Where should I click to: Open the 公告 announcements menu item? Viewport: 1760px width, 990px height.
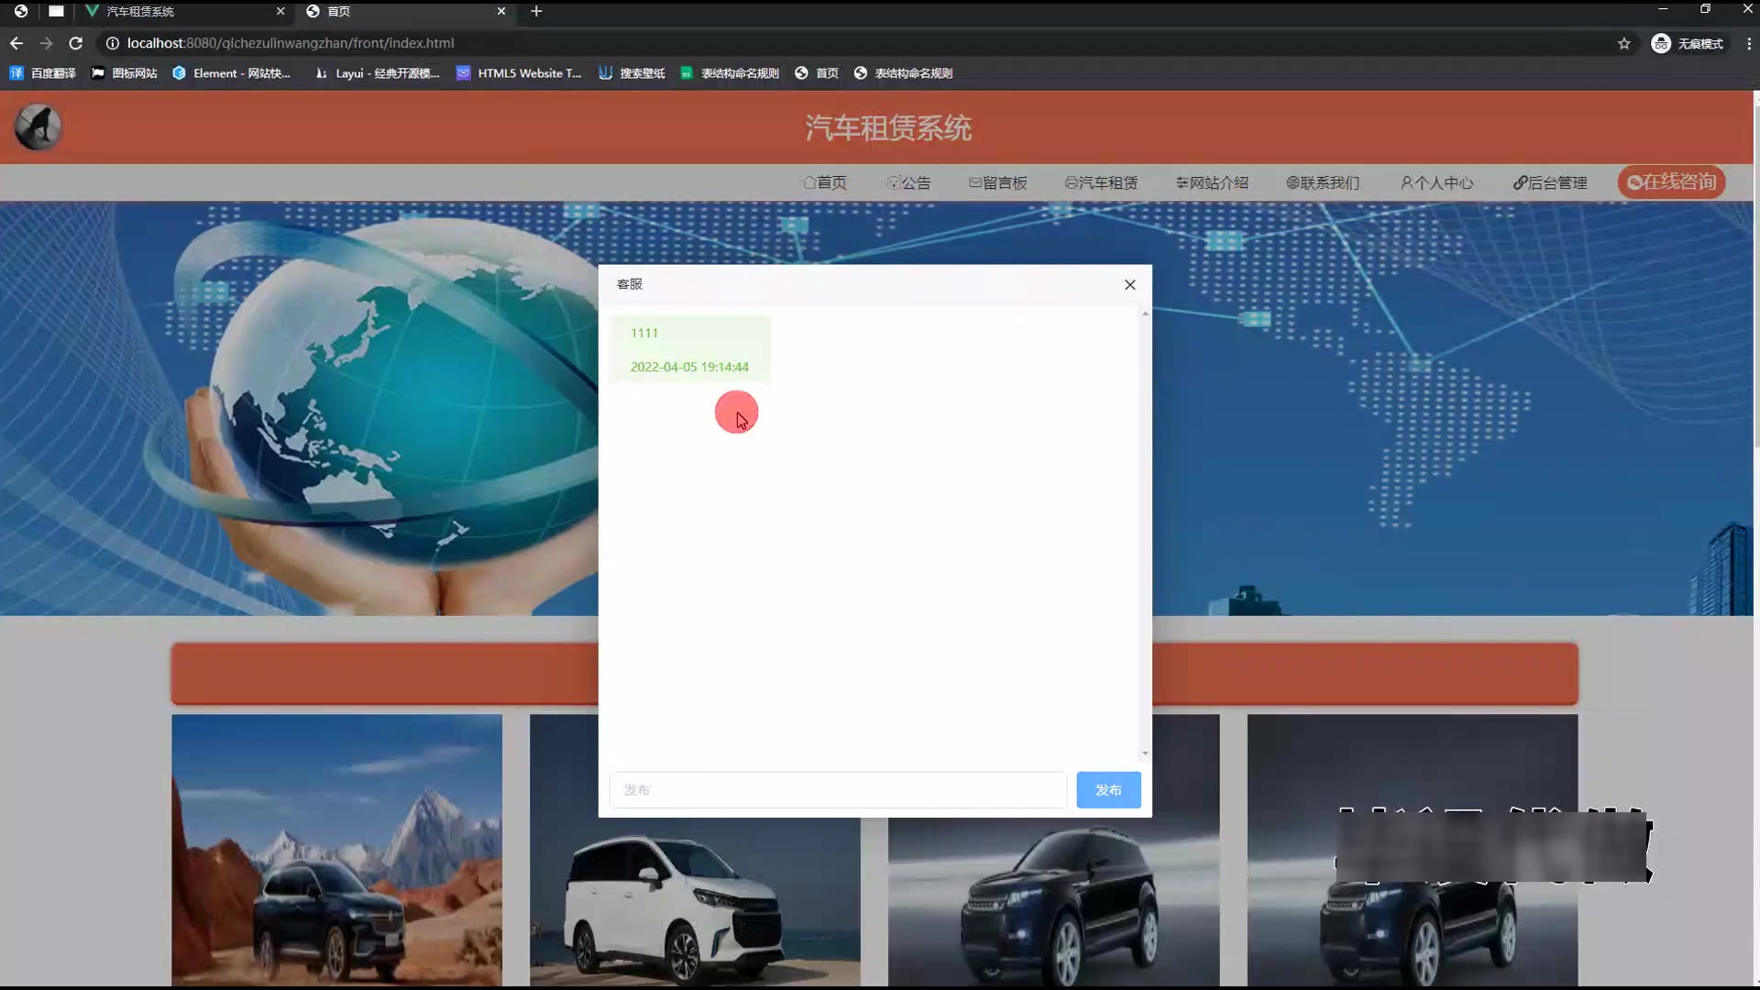pos(908,182)
